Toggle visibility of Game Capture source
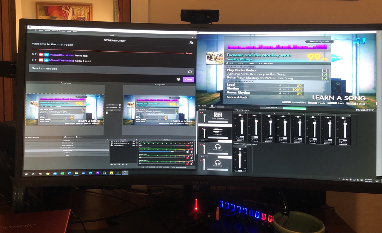This screenshot has height=233, width=382. (133, 146)
